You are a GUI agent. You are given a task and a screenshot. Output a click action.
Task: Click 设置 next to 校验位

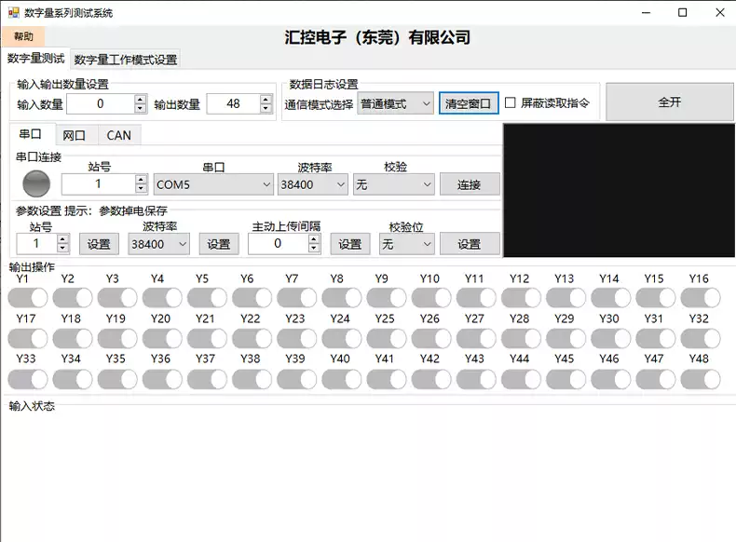[x=470, y=244]
